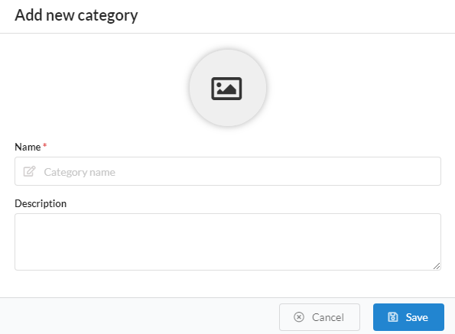The height and width of the screenshot is (334, 455).
Task: Click the floppy disk icon on Save
Action: [393, 317]
